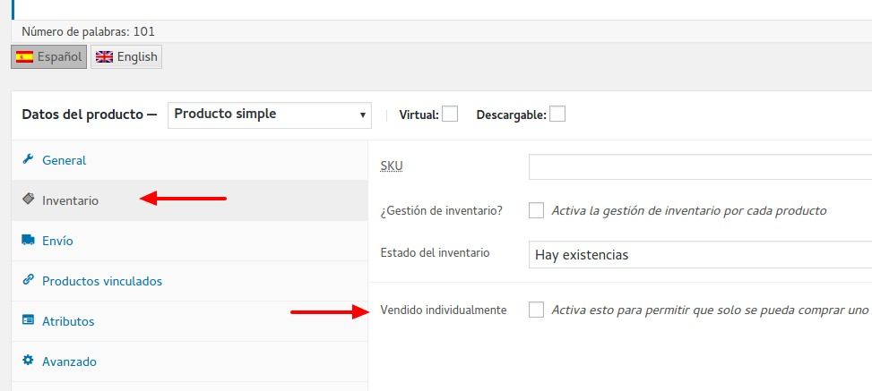Click the chain link icon beside Productos vinculados
Viewport: 872px width, 391px height.
tap(28, 279)
